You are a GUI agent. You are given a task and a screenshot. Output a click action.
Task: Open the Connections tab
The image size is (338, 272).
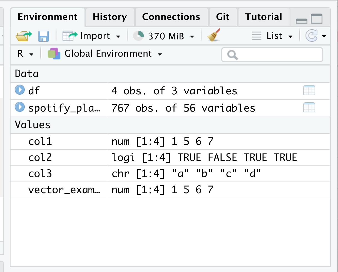[171, 17]
